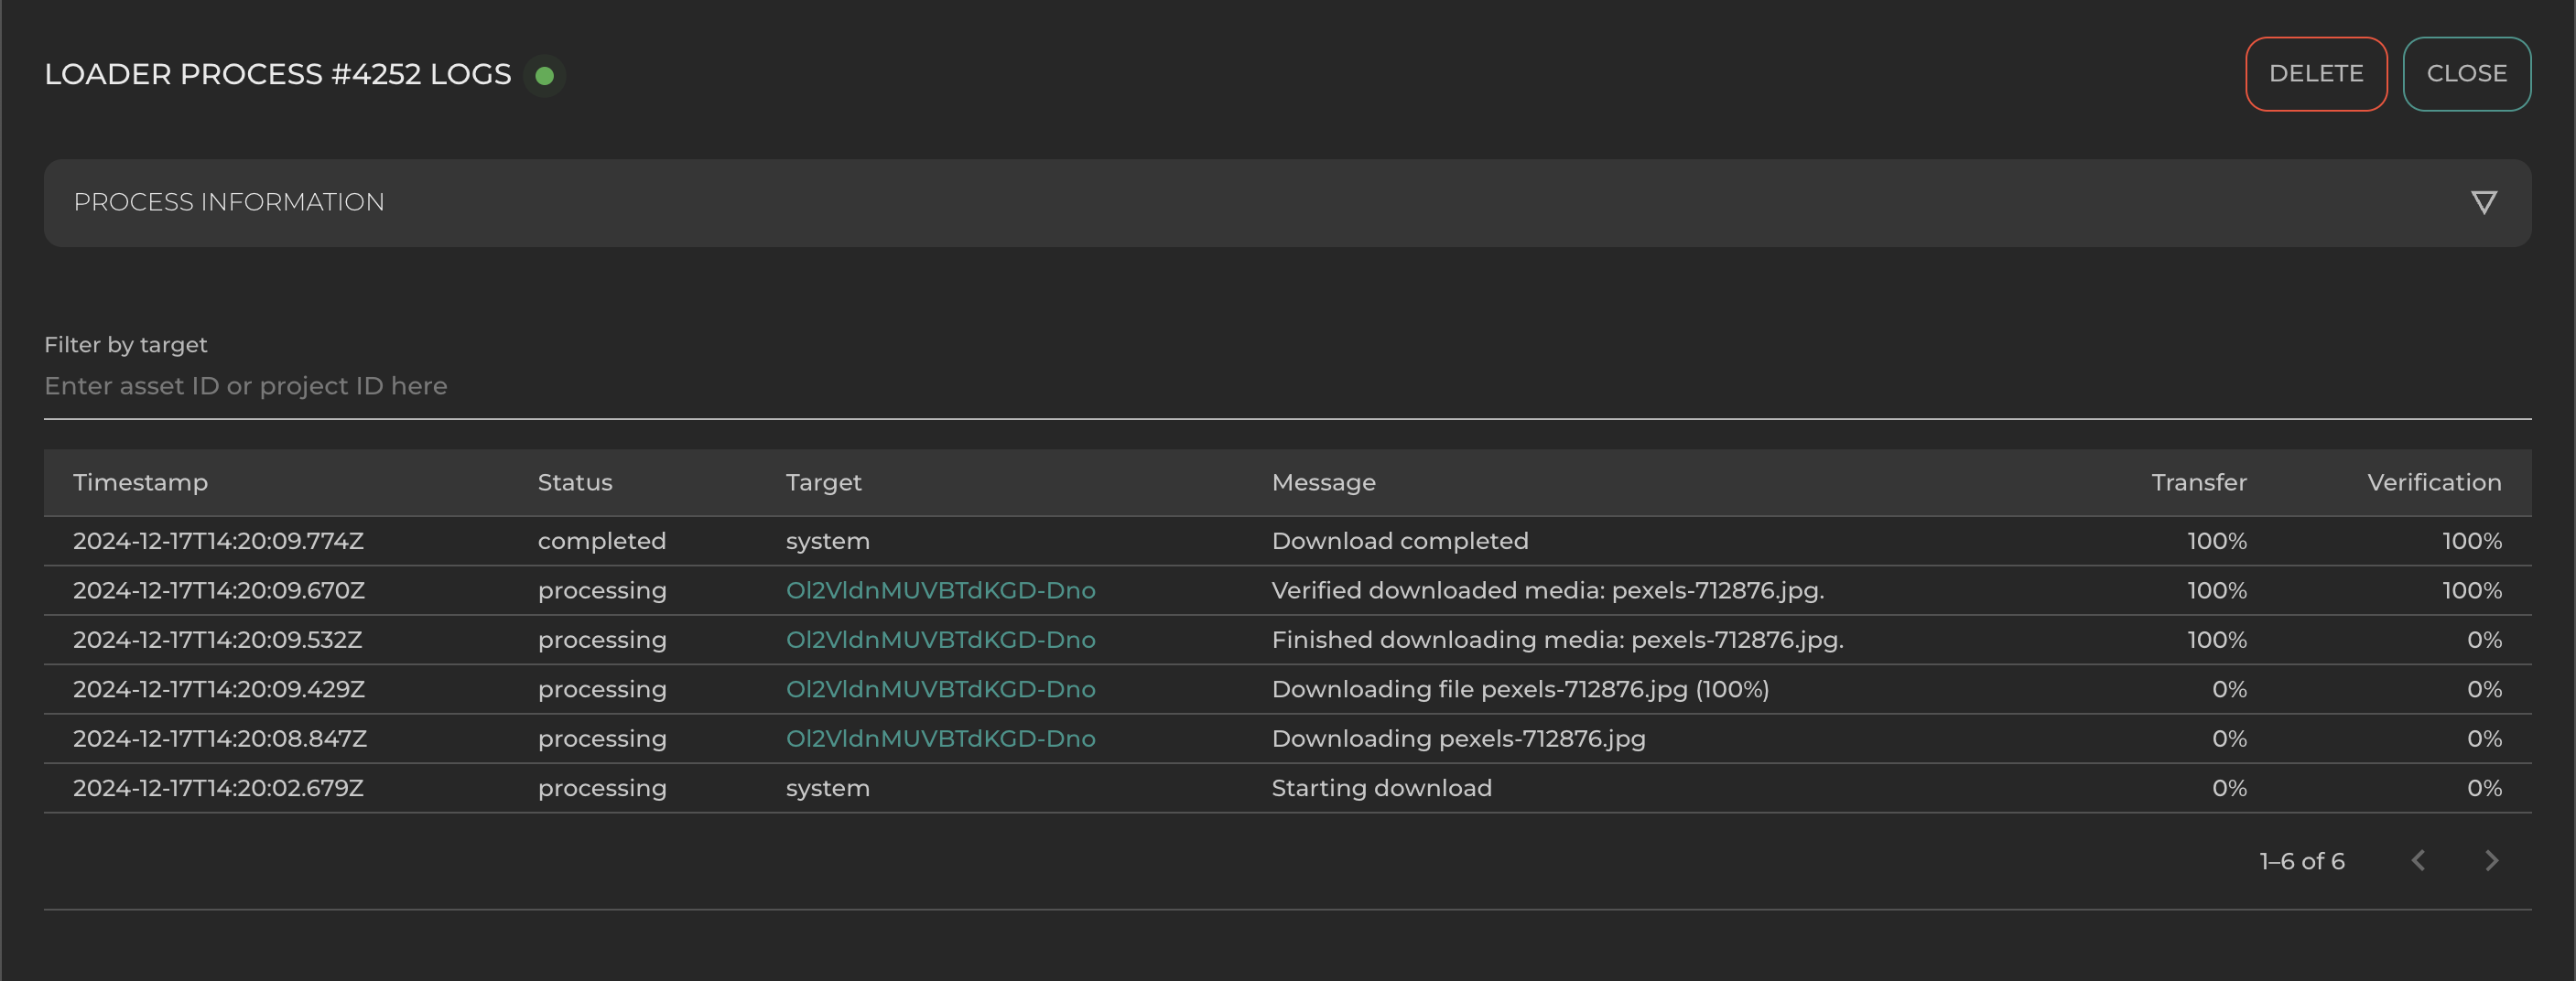Click the Target column header
Image resolution: width=2576 pixels, height=981 pixels.
pyautogui.click(x=823, y=482)
